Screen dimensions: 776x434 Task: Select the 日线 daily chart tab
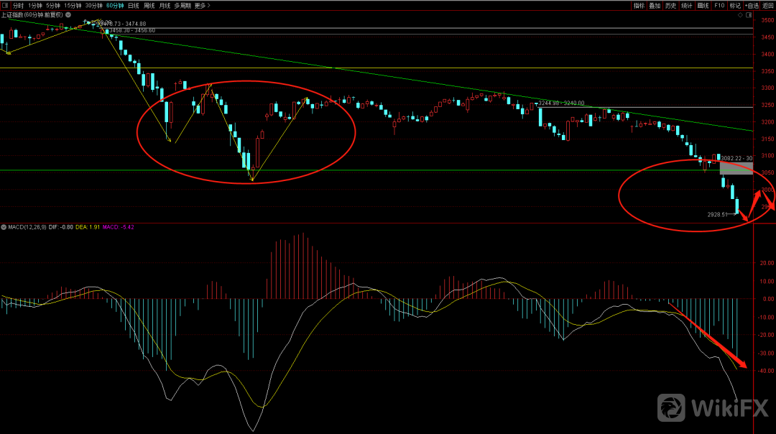134,5
